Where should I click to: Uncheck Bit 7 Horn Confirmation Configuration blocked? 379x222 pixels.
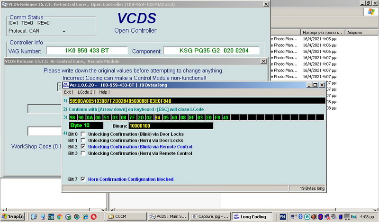coord(83,179)
